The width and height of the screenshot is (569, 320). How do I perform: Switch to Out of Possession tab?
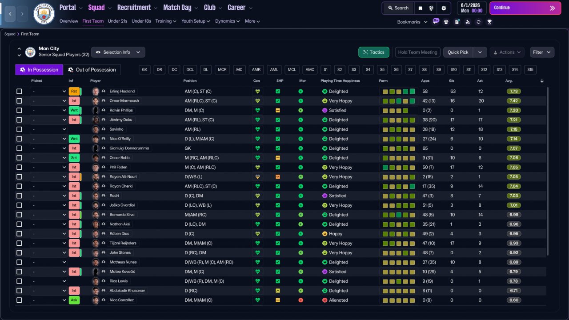point(92,70)
